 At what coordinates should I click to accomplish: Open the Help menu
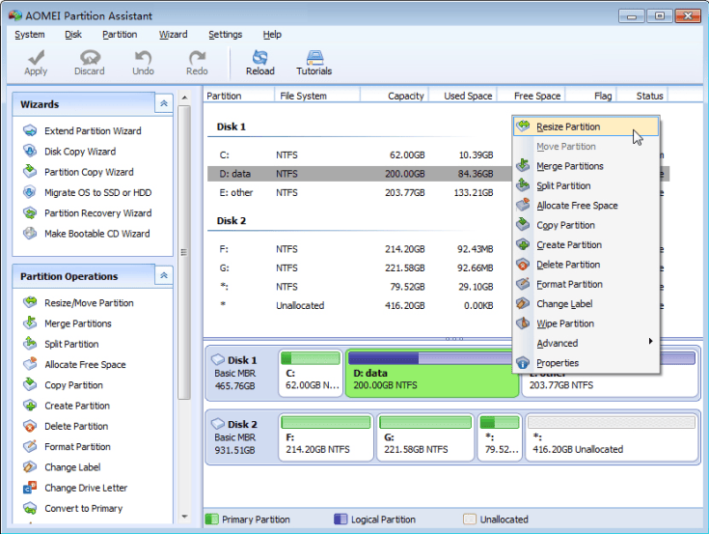coord(272,35)
